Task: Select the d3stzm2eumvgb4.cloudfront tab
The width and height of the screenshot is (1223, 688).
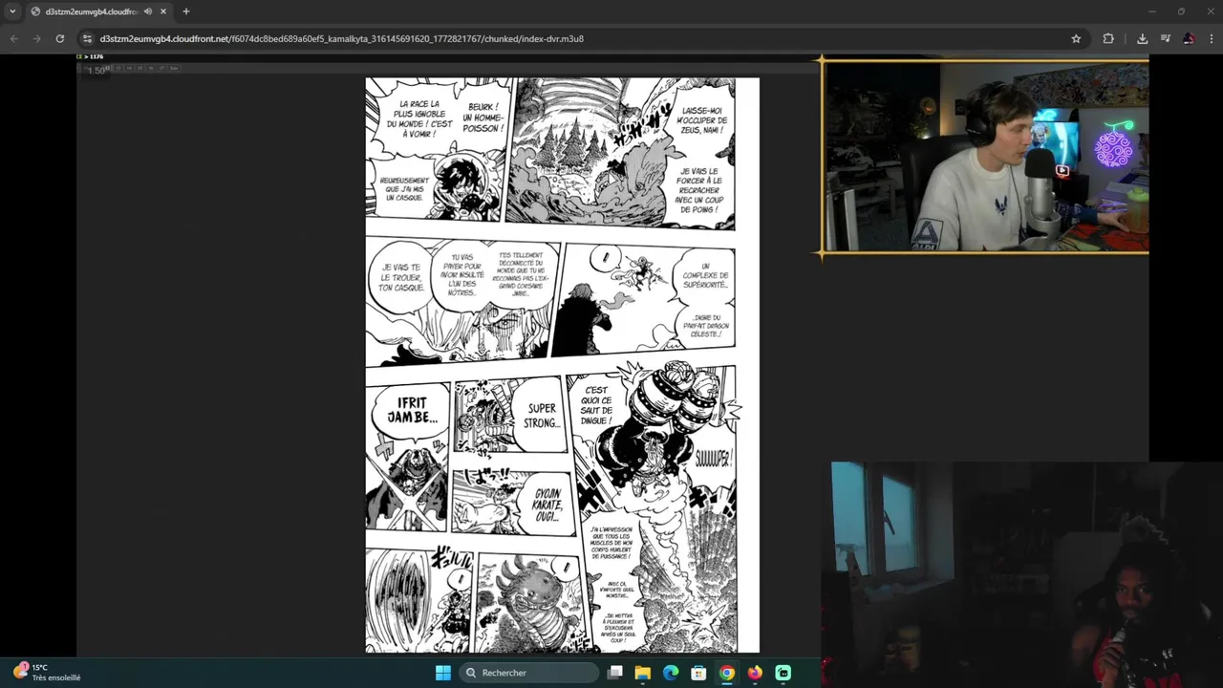Action: (x=91, y=11)
